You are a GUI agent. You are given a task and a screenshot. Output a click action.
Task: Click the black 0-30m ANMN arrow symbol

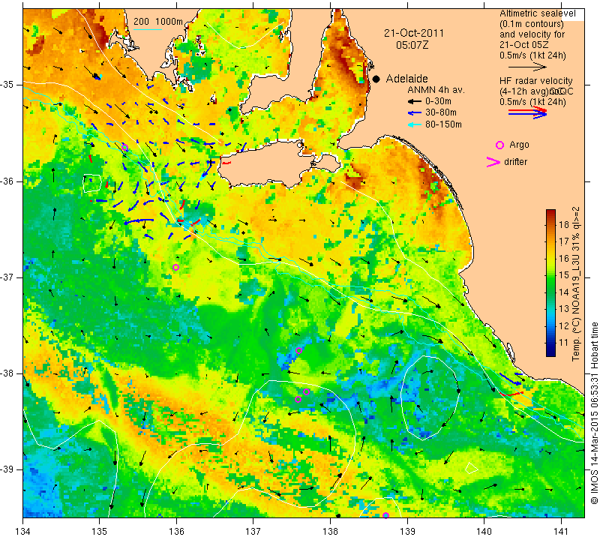click(x=414, y=102)
